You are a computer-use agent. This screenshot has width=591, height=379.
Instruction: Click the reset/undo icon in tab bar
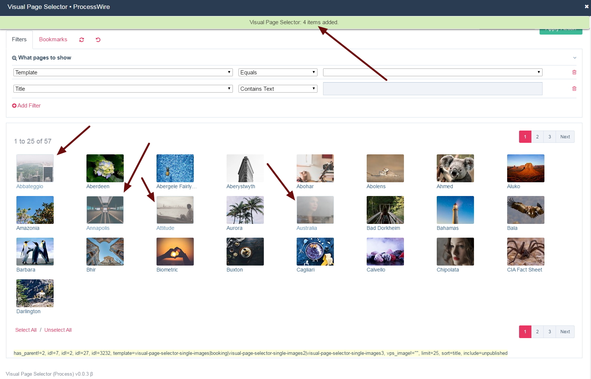click(98, 40)
